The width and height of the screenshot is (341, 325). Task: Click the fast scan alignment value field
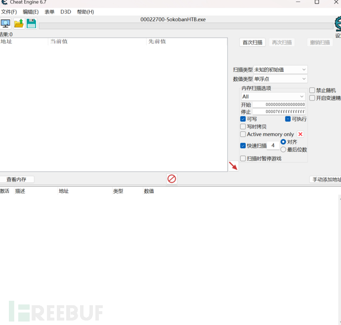[x=273, y=145]
